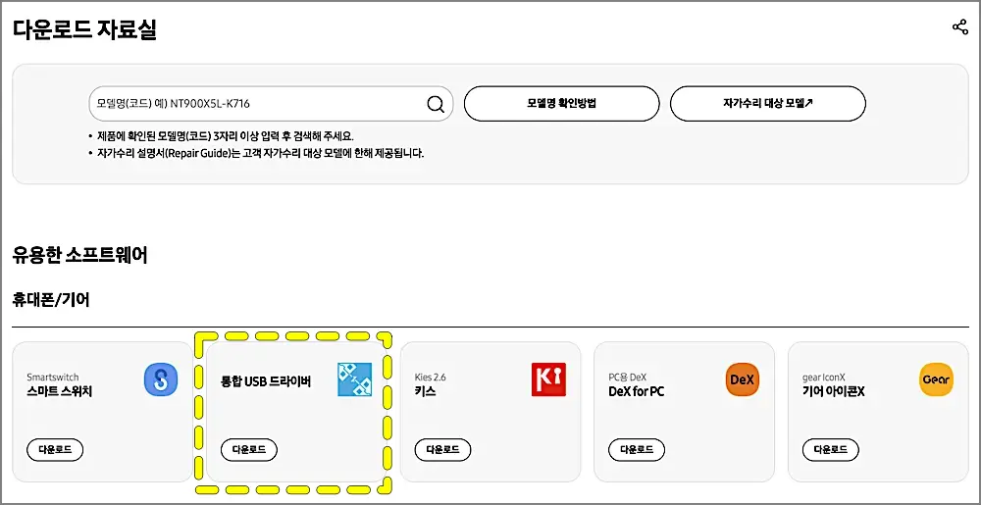Viewport: 981px width, 505px height.
Task: Click the Smart Switch app icon
Action: (161, 379)
